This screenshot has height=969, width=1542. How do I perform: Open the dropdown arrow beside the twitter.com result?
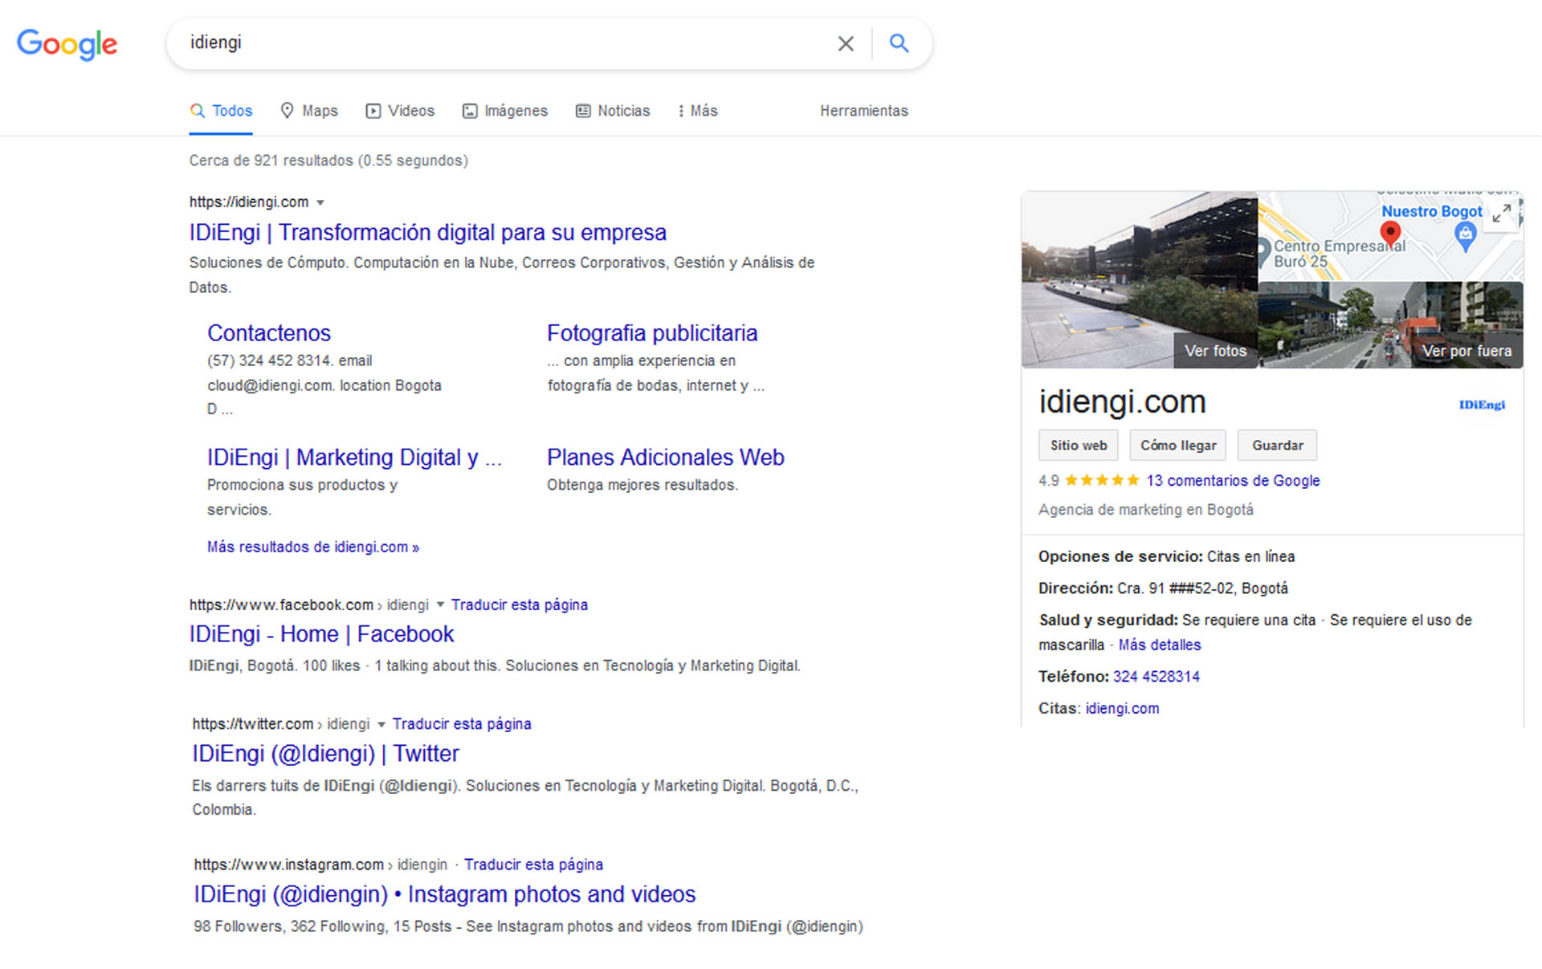pos(381,724)
